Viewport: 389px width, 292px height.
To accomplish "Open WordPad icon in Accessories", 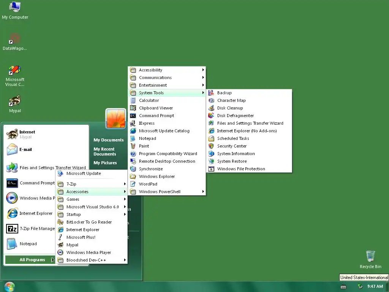I will click(133, 184).
